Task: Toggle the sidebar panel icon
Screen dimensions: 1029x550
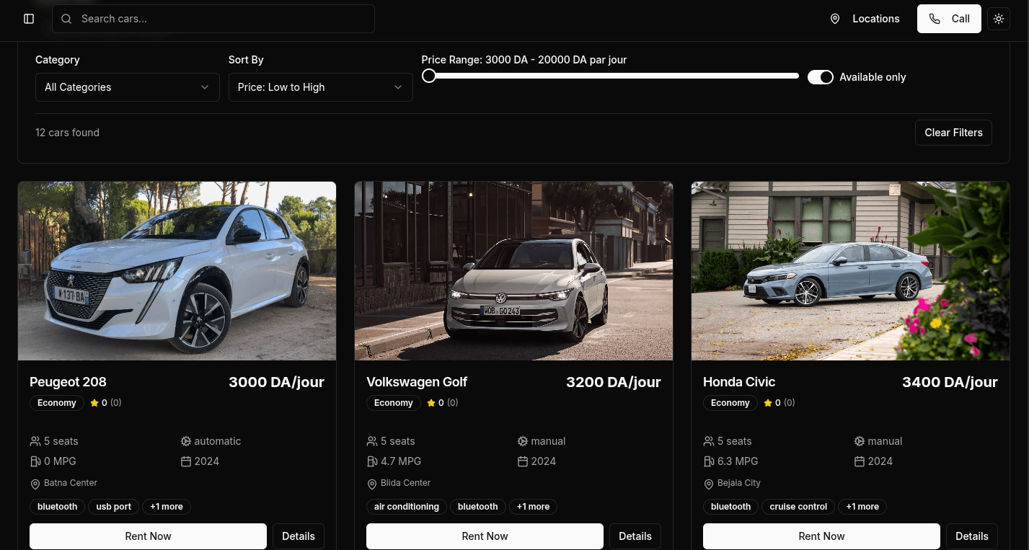Action: [x=29, y=19]
